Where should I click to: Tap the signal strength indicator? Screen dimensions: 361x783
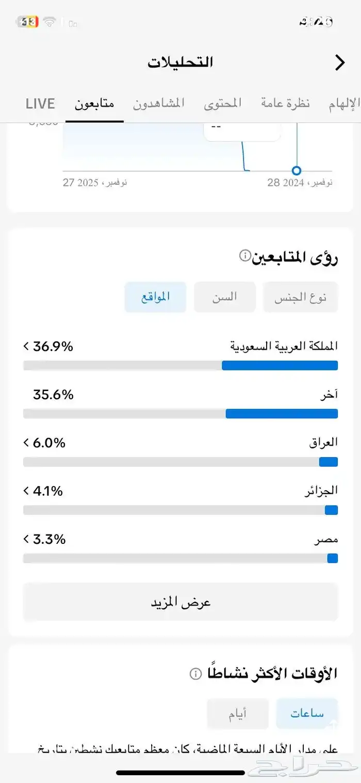coord(72,23)
